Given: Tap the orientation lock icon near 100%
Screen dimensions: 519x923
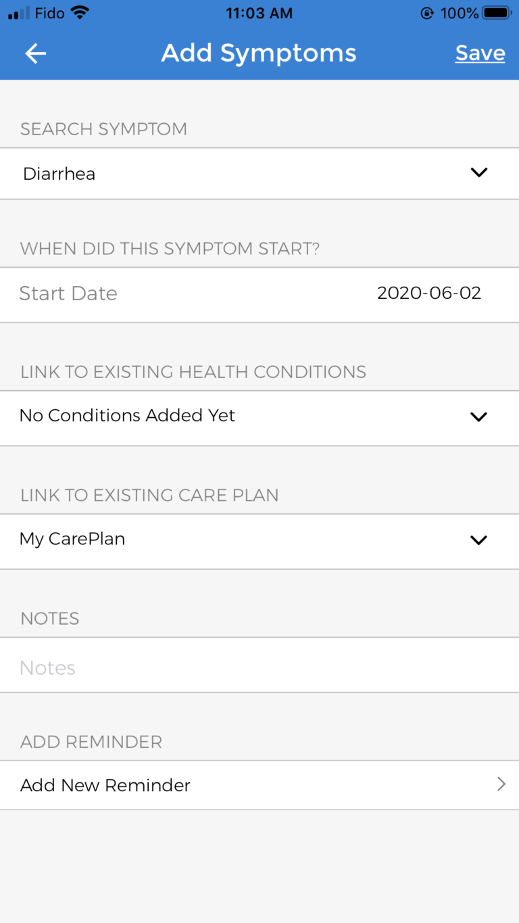Looking at the screenshot, I should 426,12.
